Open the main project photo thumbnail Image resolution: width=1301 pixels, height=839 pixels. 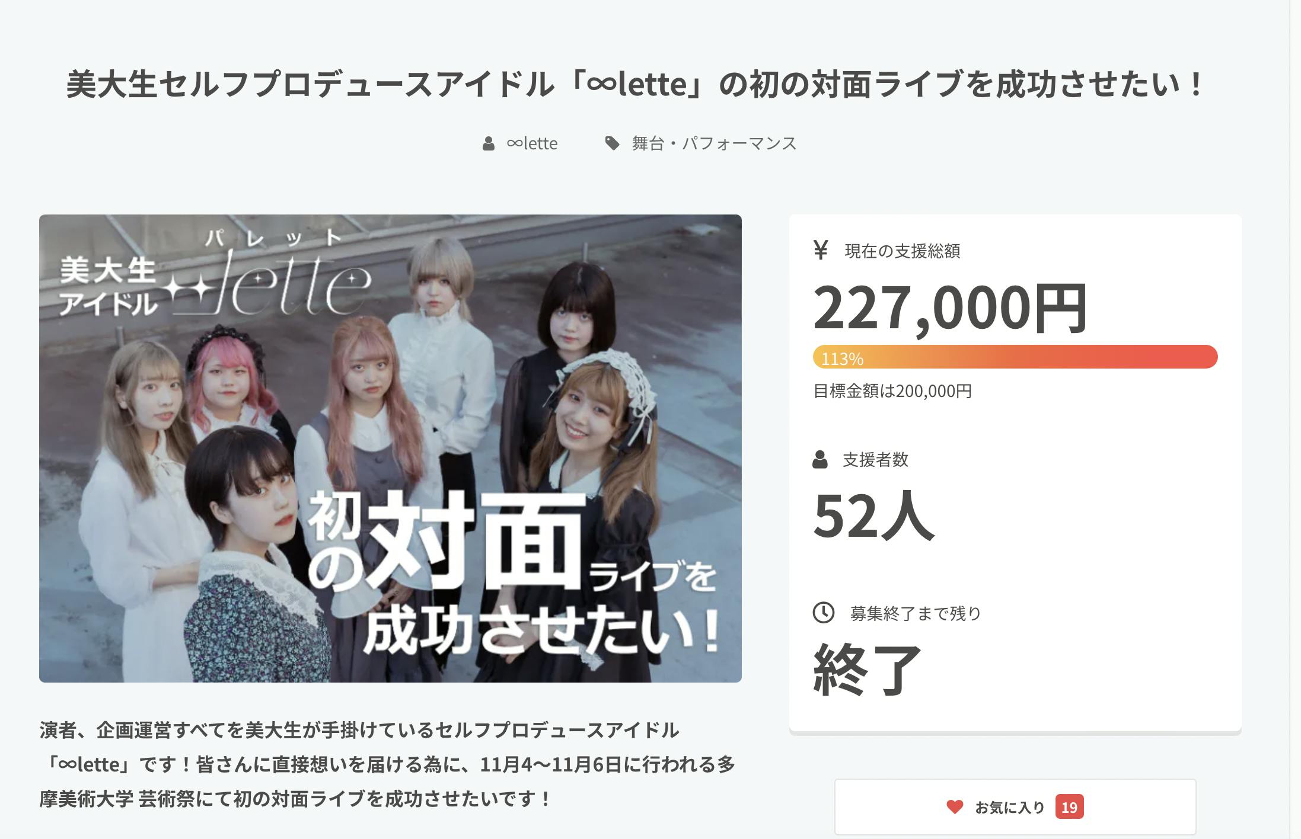point(390,449)
